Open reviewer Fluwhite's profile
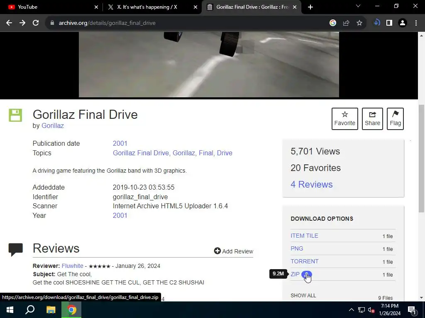Viewport: 425px width, 318px height. pyautogui.click(x=72, y=266)
